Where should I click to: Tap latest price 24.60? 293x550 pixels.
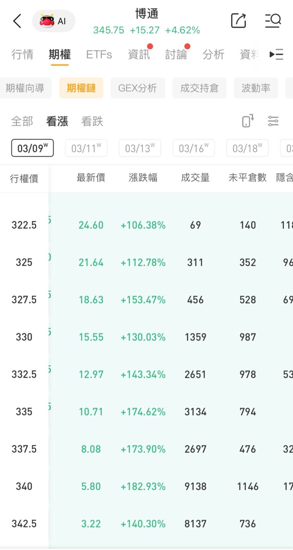(x=91, y=225)
